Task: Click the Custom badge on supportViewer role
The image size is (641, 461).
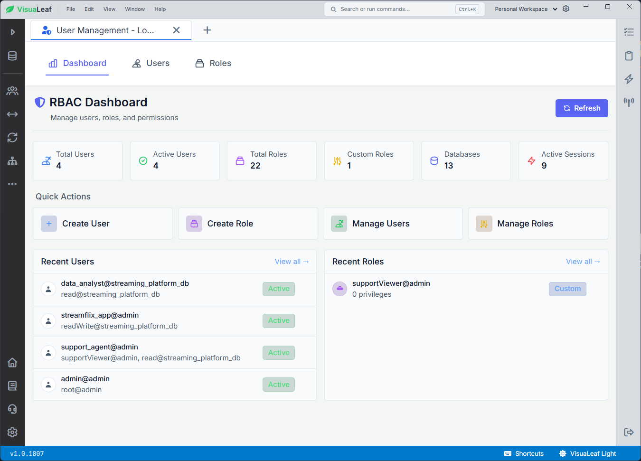Action: [567, 289]
